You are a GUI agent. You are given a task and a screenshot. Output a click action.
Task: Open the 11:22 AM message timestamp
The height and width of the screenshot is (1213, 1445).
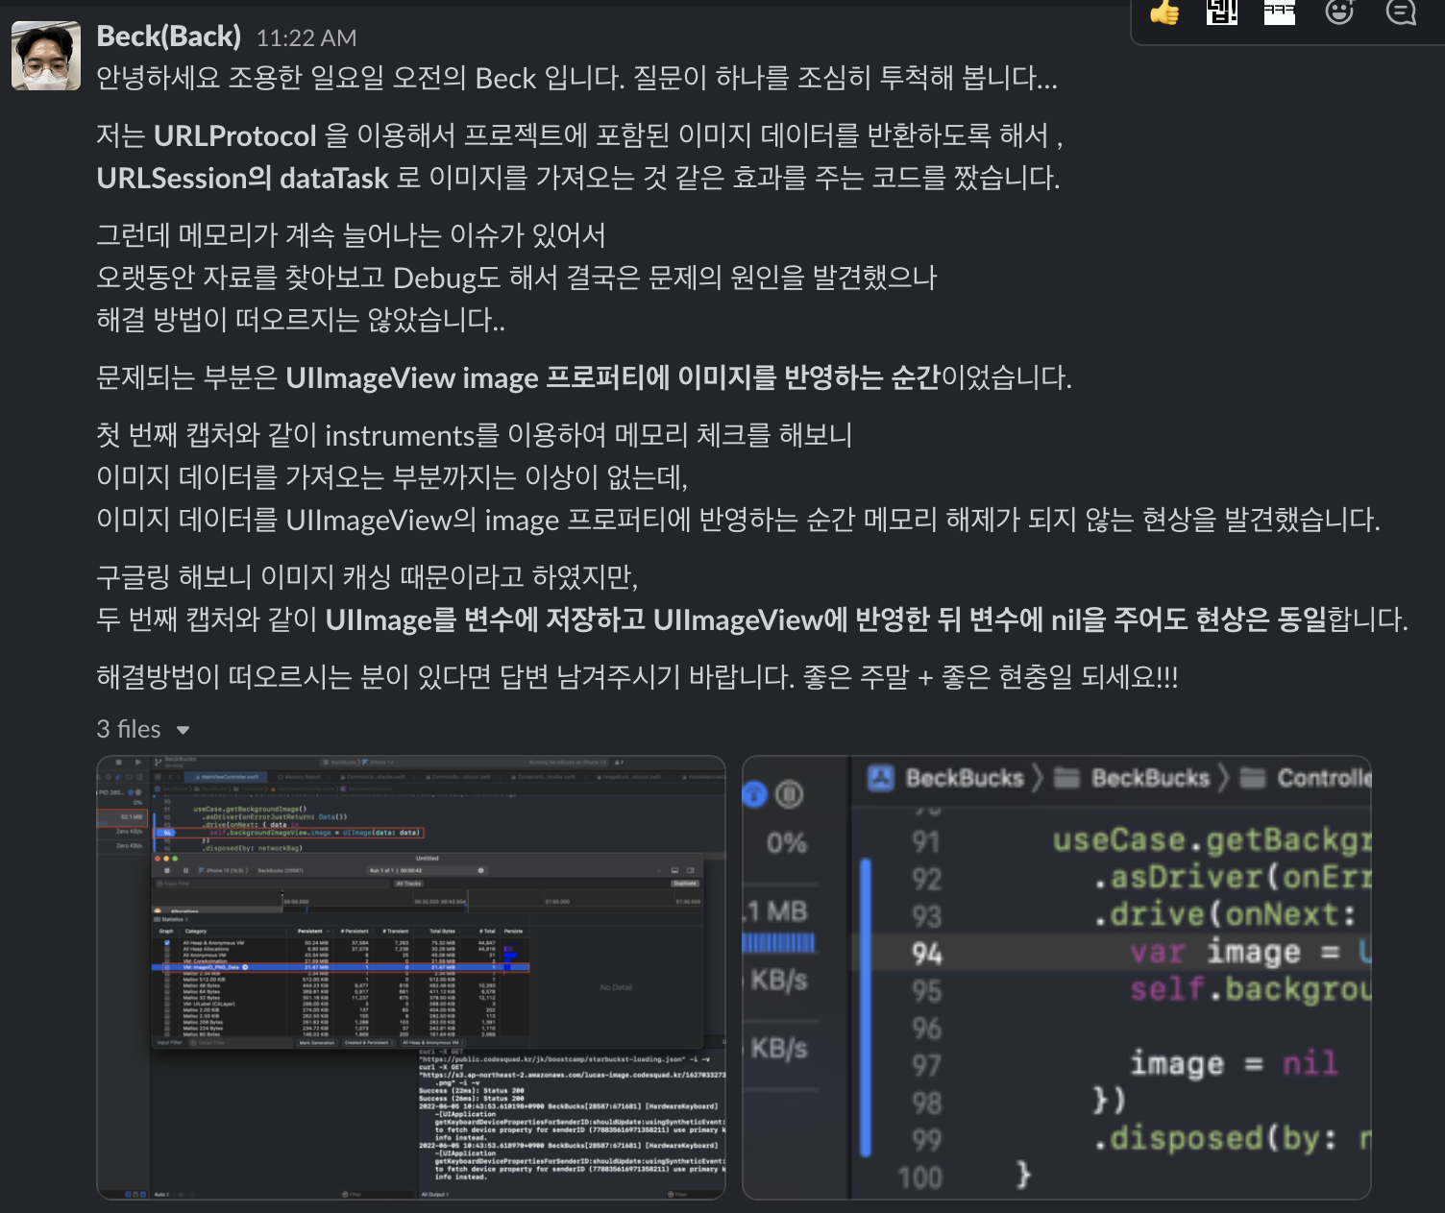point(306,38)
